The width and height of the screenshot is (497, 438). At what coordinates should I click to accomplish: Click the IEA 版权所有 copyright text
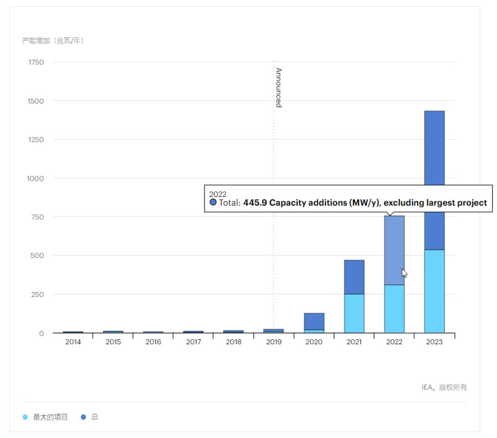pos(444,387)
